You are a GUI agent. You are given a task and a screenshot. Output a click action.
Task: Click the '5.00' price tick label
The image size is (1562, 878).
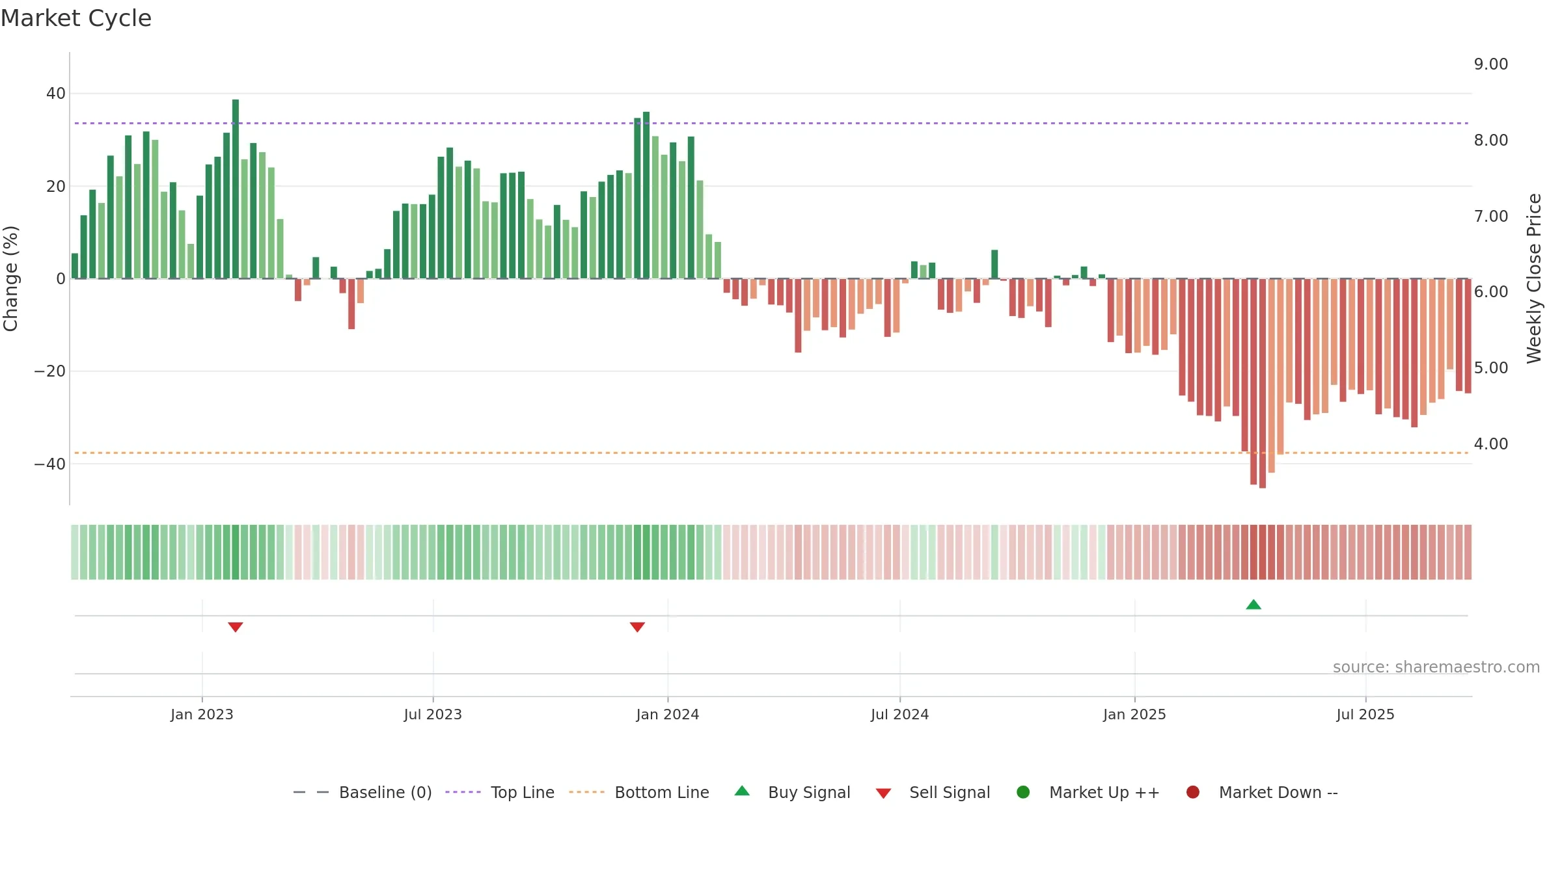click(1491, 368)
